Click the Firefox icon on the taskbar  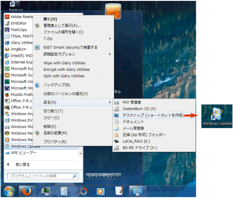pyautogui.click(x=27, y=191)
